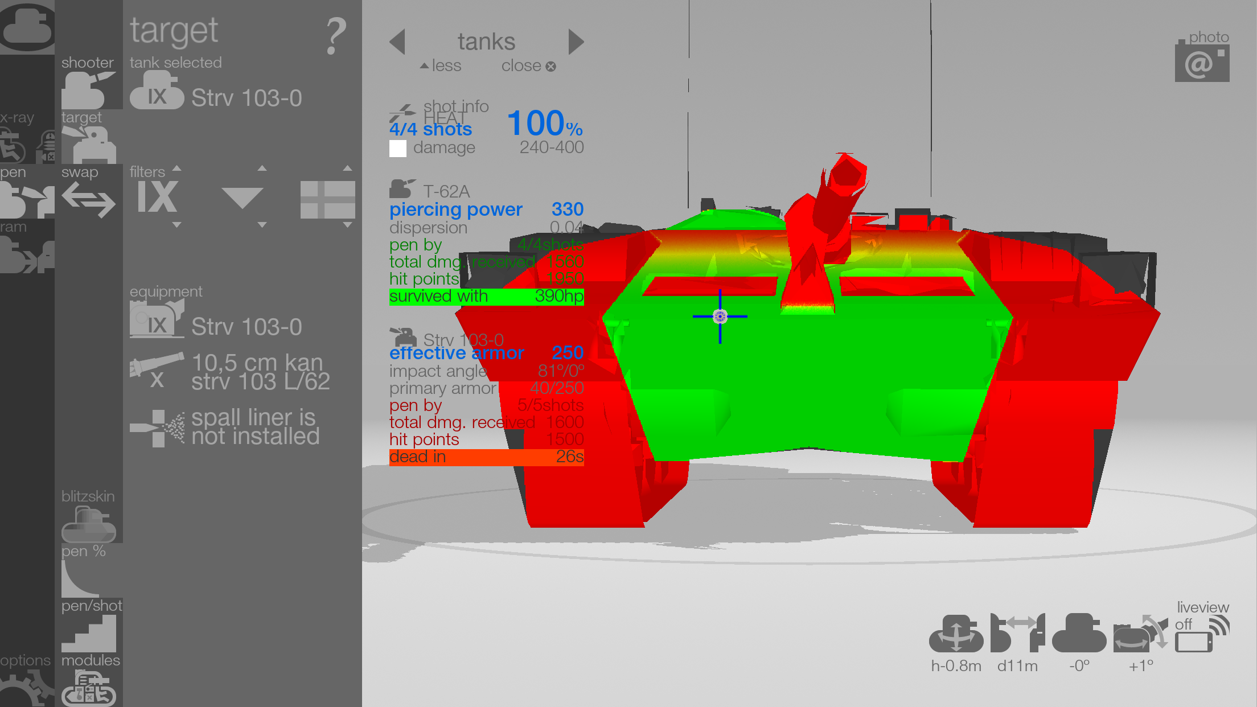Close the tanks info panel
This screenshot has width=1257, height=707.
coord(528,66)
